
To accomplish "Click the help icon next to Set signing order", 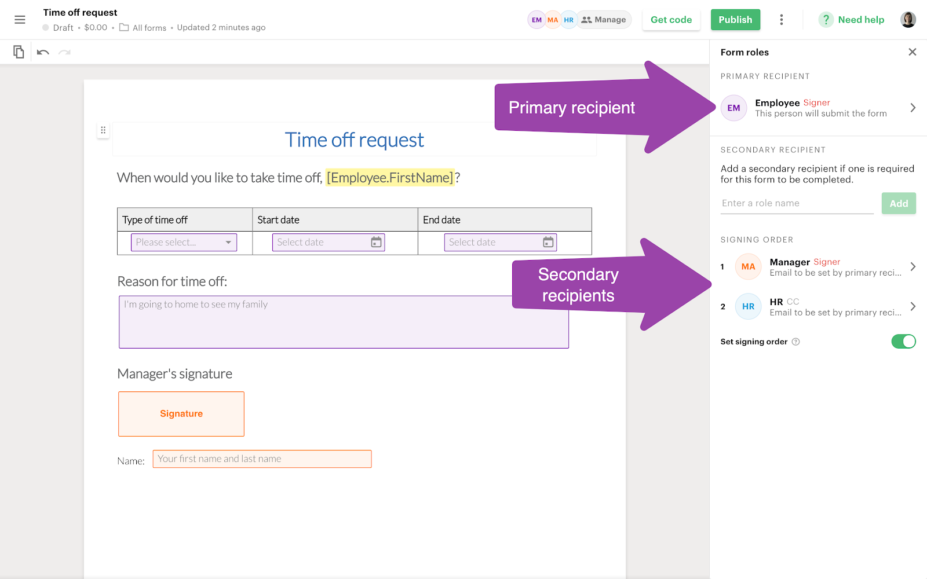I will pyautogui.click(x=796, y=342).
